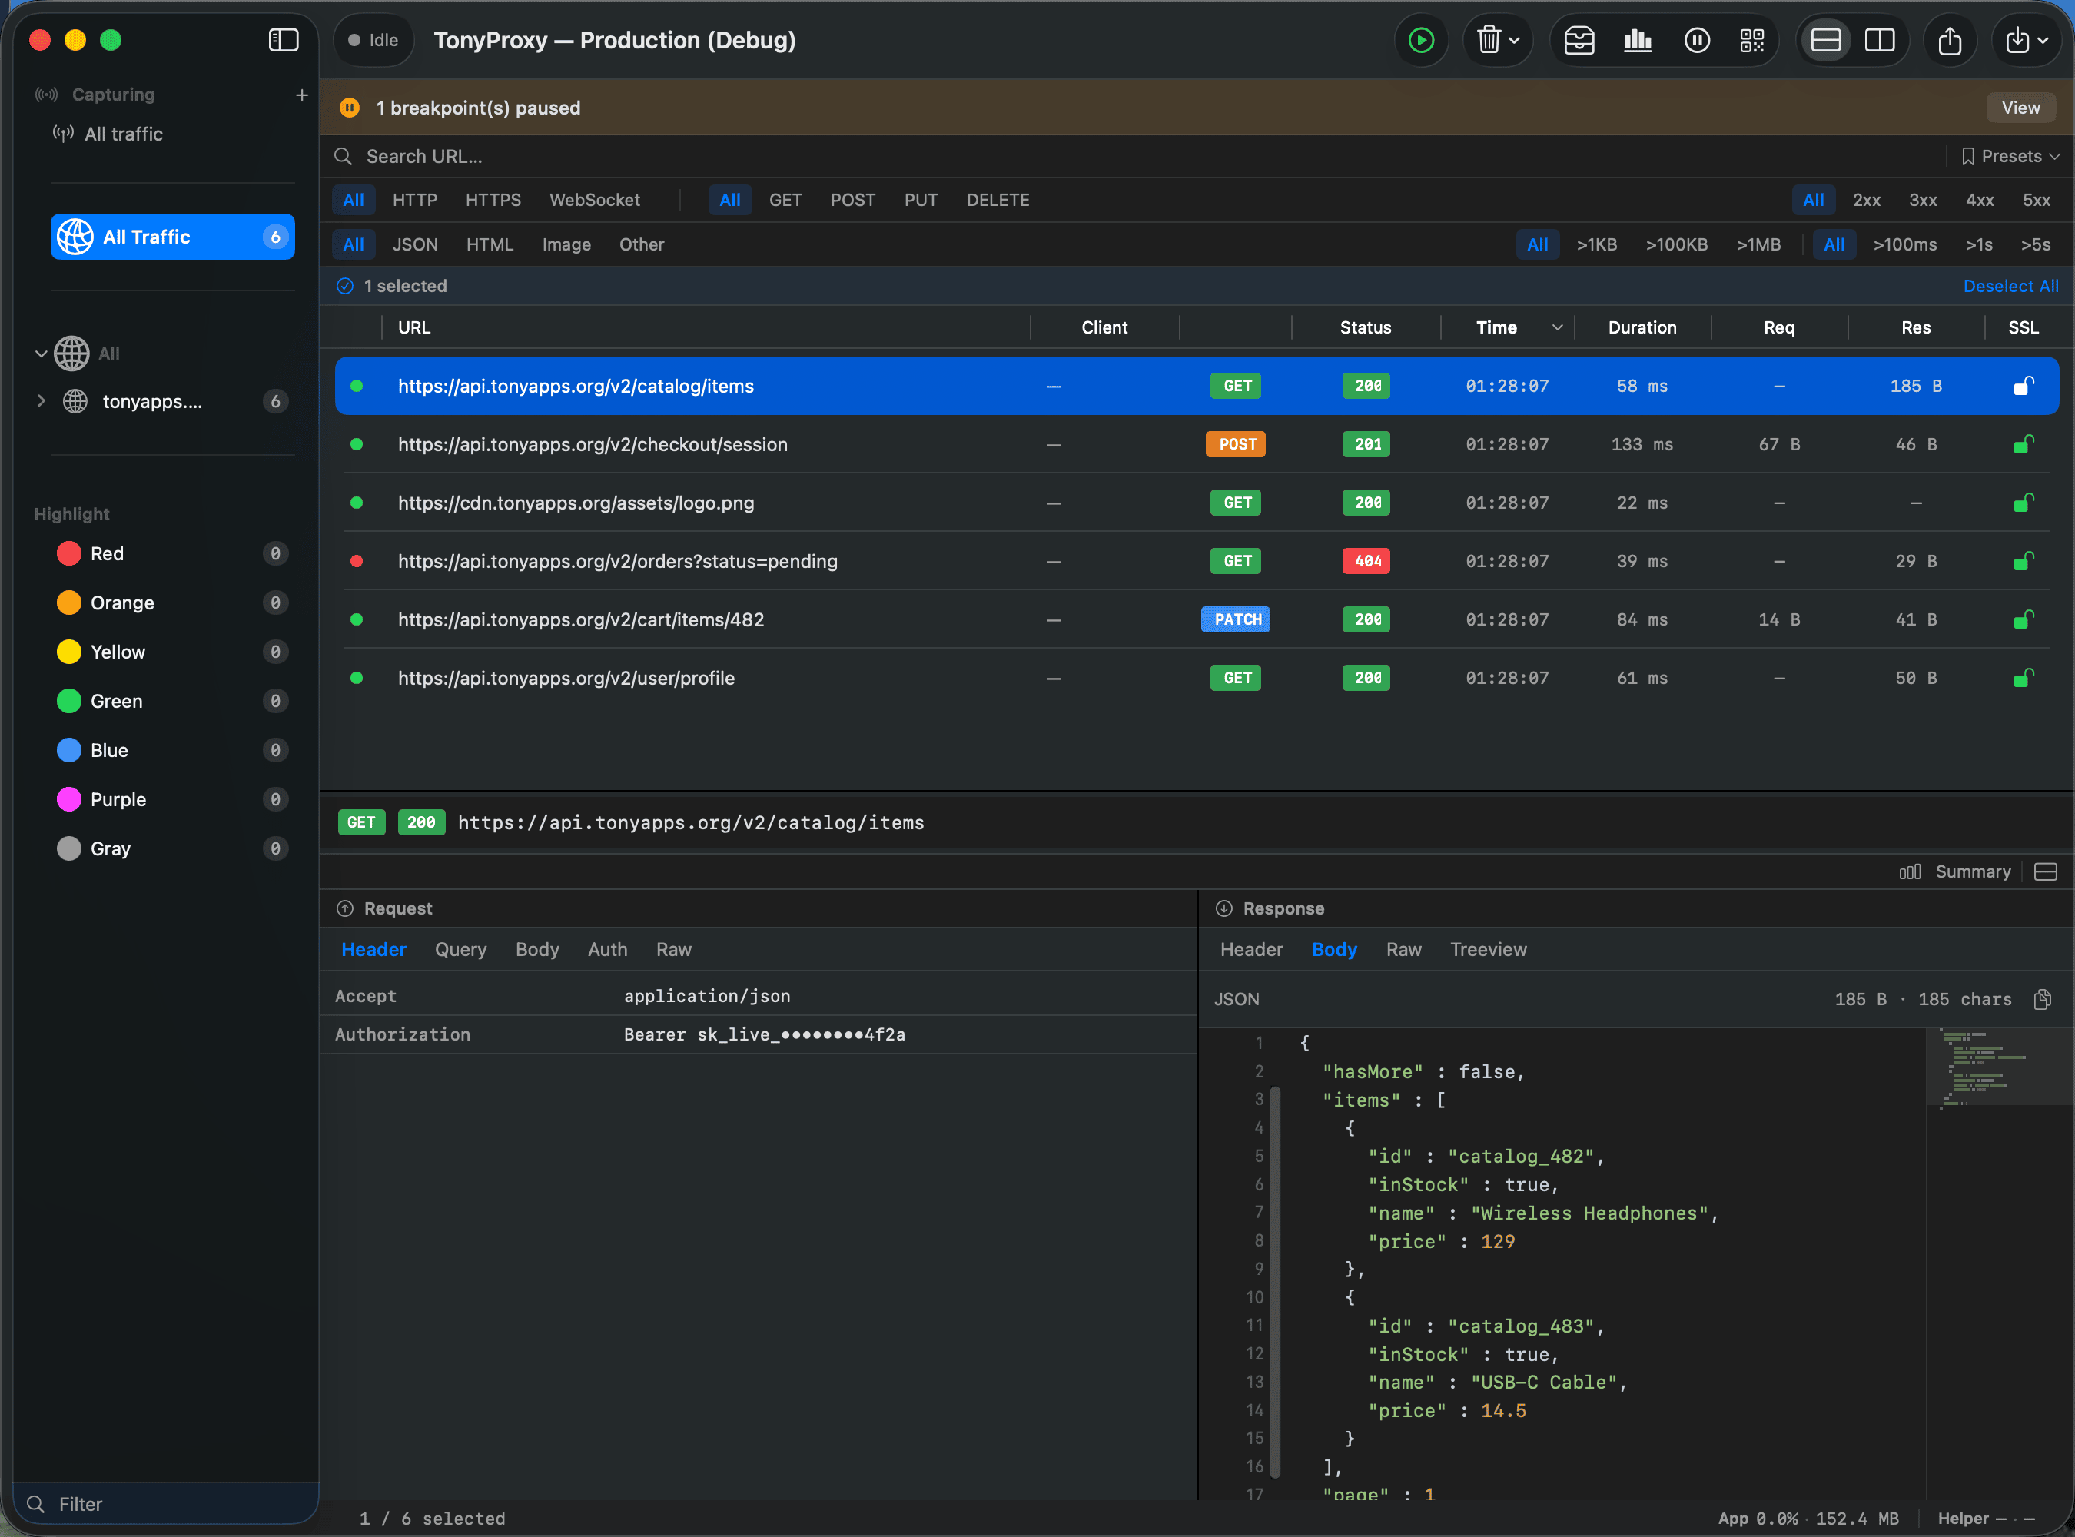Sort by the Status column header
2075x1537 pixels.
pyautogui.click(x=1365, y=327)
